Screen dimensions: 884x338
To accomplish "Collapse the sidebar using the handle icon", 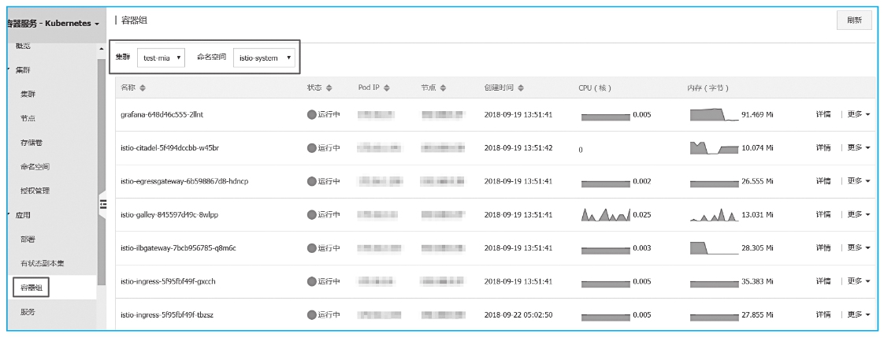I will (x=102, y=203).
